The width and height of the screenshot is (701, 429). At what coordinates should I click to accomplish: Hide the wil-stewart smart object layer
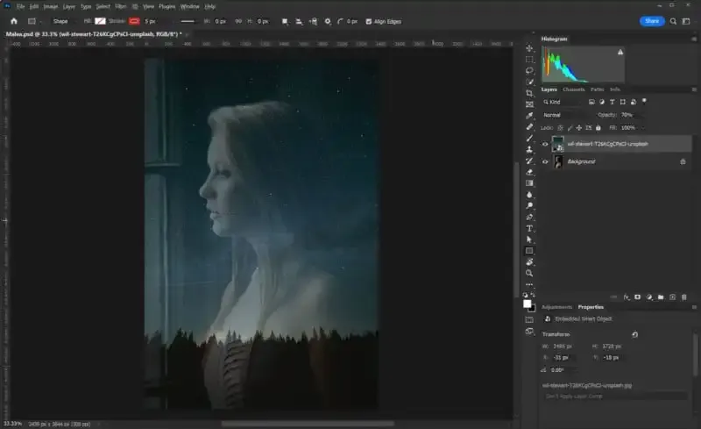tap(545, 144)
